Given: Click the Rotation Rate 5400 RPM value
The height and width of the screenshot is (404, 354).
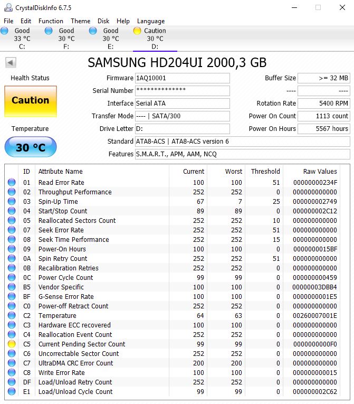Looking at the screenshot, I should pos(324,104).
